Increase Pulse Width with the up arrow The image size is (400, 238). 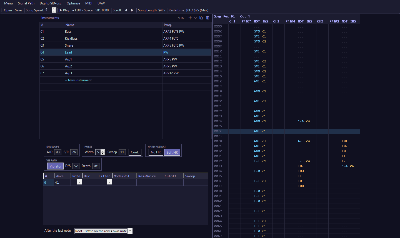click(103, 151)
